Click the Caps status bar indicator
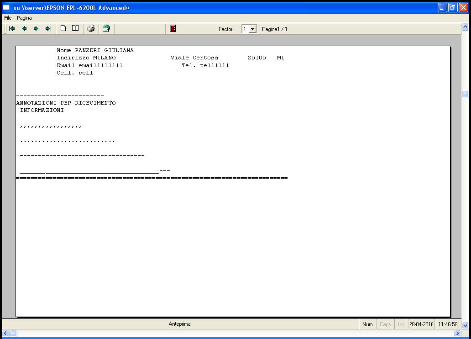This screenshot has width=471, height=339. point(385,324)
